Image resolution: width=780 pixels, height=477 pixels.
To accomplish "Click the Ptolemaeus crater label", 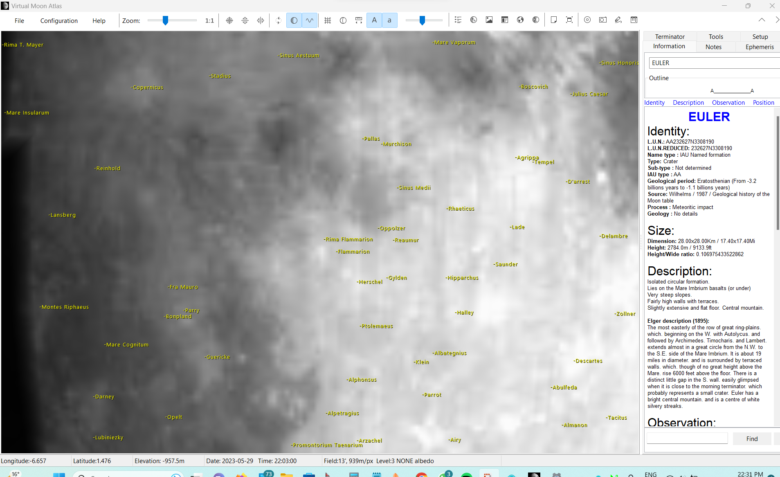I will point(377,326).
